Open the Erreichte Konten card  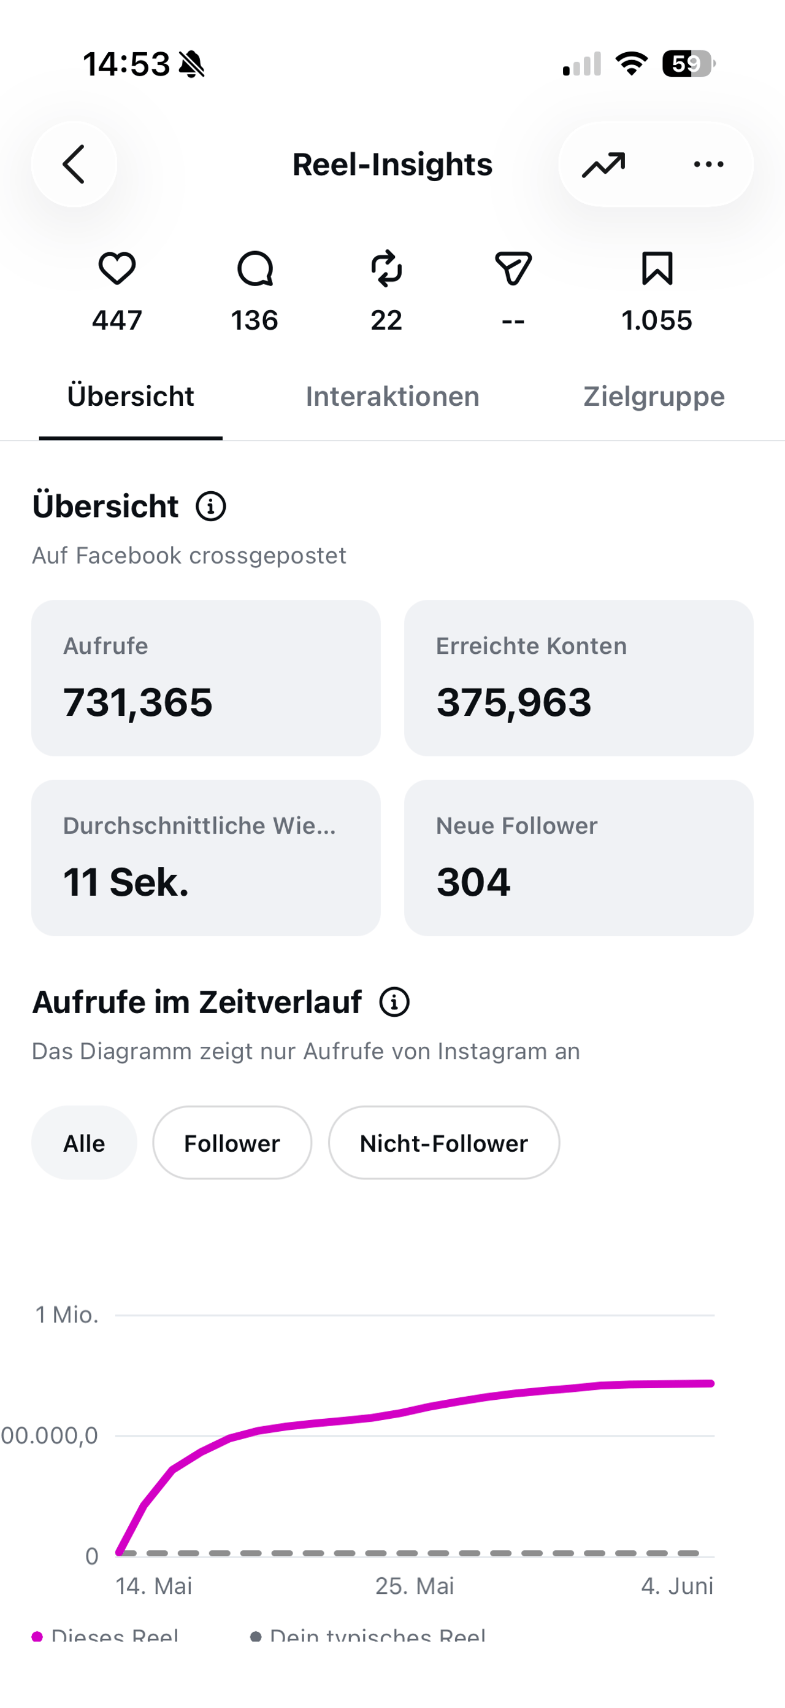[x=579, y=678]
